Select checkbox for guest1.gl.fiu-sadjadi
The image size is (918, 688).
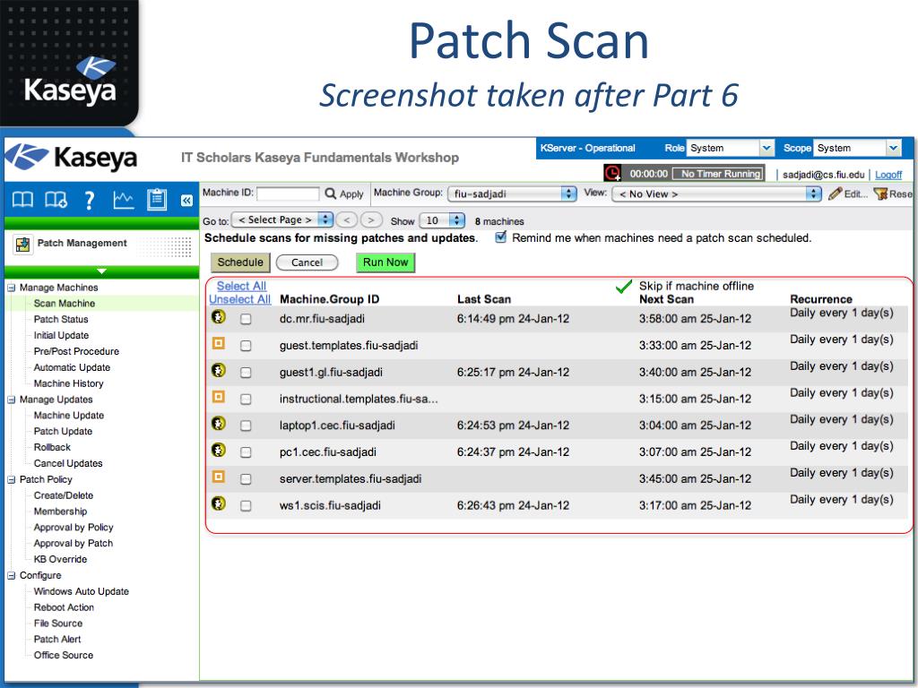coord(246,373)
